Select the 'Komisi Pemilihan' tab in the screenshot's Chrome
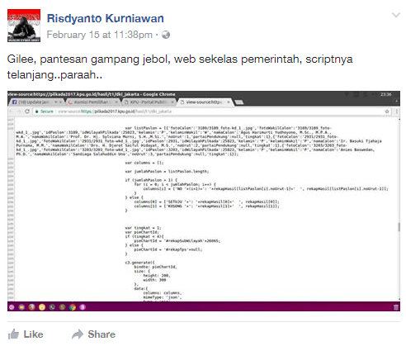This screenshot has width=406, height=346. [93, 102]
